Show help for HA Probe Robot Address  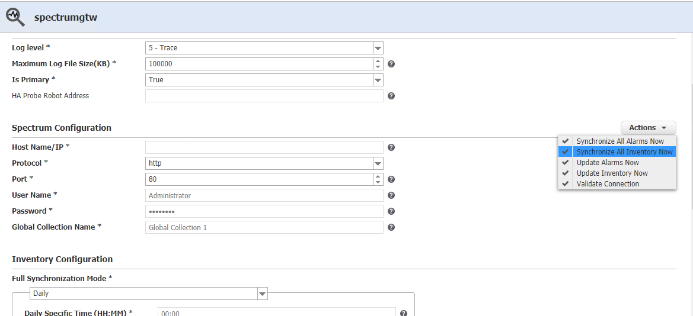click(391, 96)
